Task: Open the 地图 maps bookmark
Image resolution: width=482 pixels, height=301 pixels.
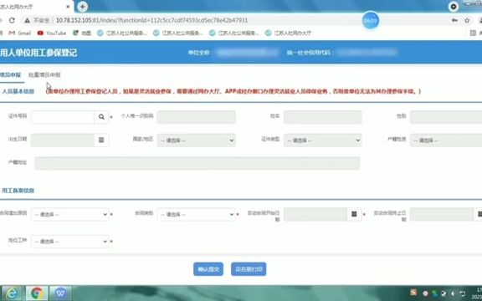Action: 82,33
